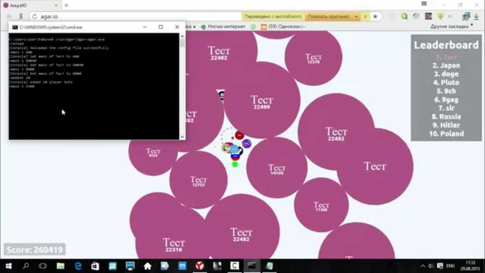The height and width of the screenshot is (273, 485).
Task: Select the Агар.ИО browser tab
Action: tap(30, 5)
